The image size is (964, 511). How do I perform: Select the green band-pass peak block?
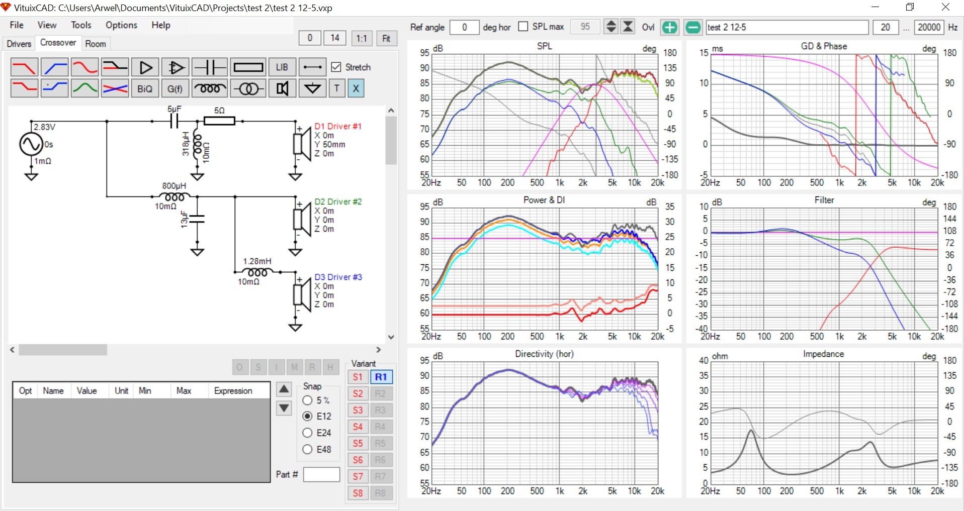pyautogui.click(x=84, y=88)
